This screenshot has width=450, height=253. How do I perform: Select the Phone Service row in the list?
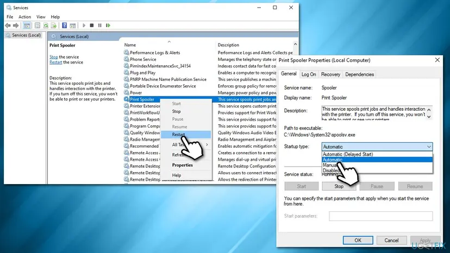(x=199, y=59)
